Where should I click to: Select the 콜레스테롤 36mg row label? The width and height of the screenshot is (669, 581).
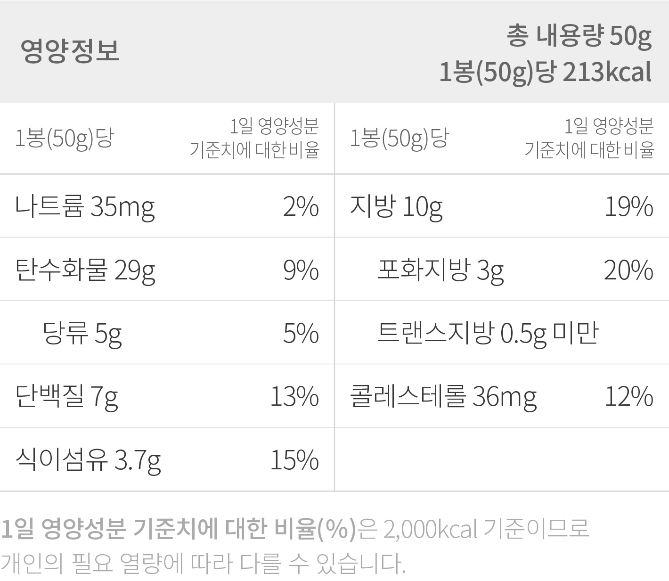point(443,396)
